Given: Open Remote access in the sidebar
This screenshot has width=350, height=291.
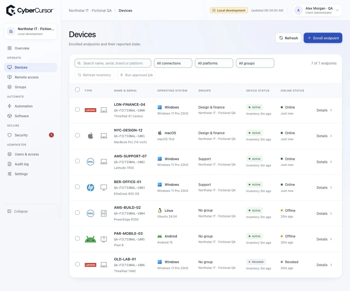Looking at the screenshot, I should 30,77.
